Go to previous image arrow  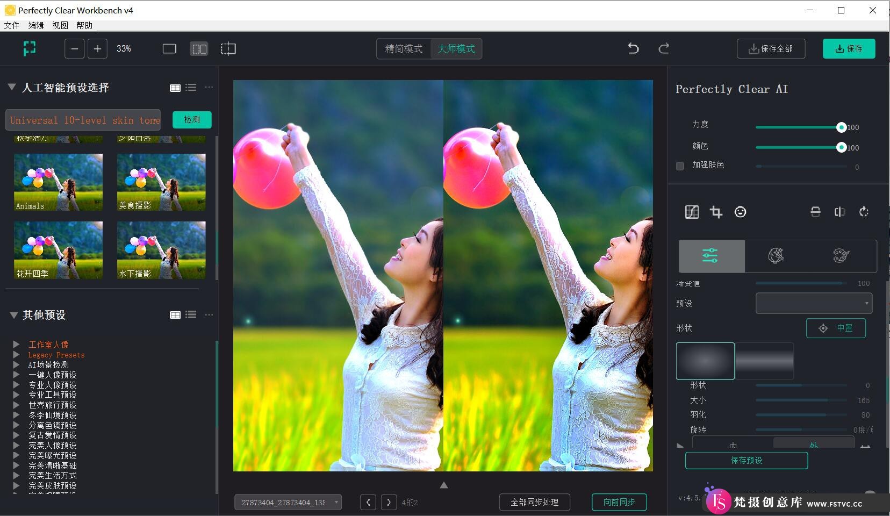(x=368, y=502)
